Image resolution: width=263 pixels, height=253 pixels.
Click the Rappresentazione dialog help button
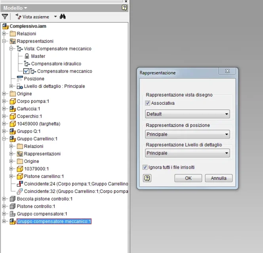pyautogui.click(x=147, y=178)
